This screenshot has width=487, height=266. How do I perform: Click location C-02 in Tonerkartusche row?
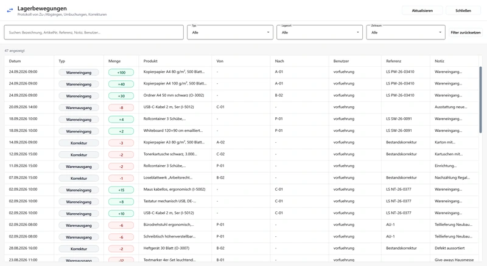tap(220, 154)
